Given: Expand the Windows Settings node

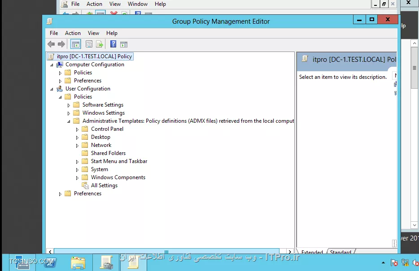Looking at the screenshot, I should (x=69, y=113).
